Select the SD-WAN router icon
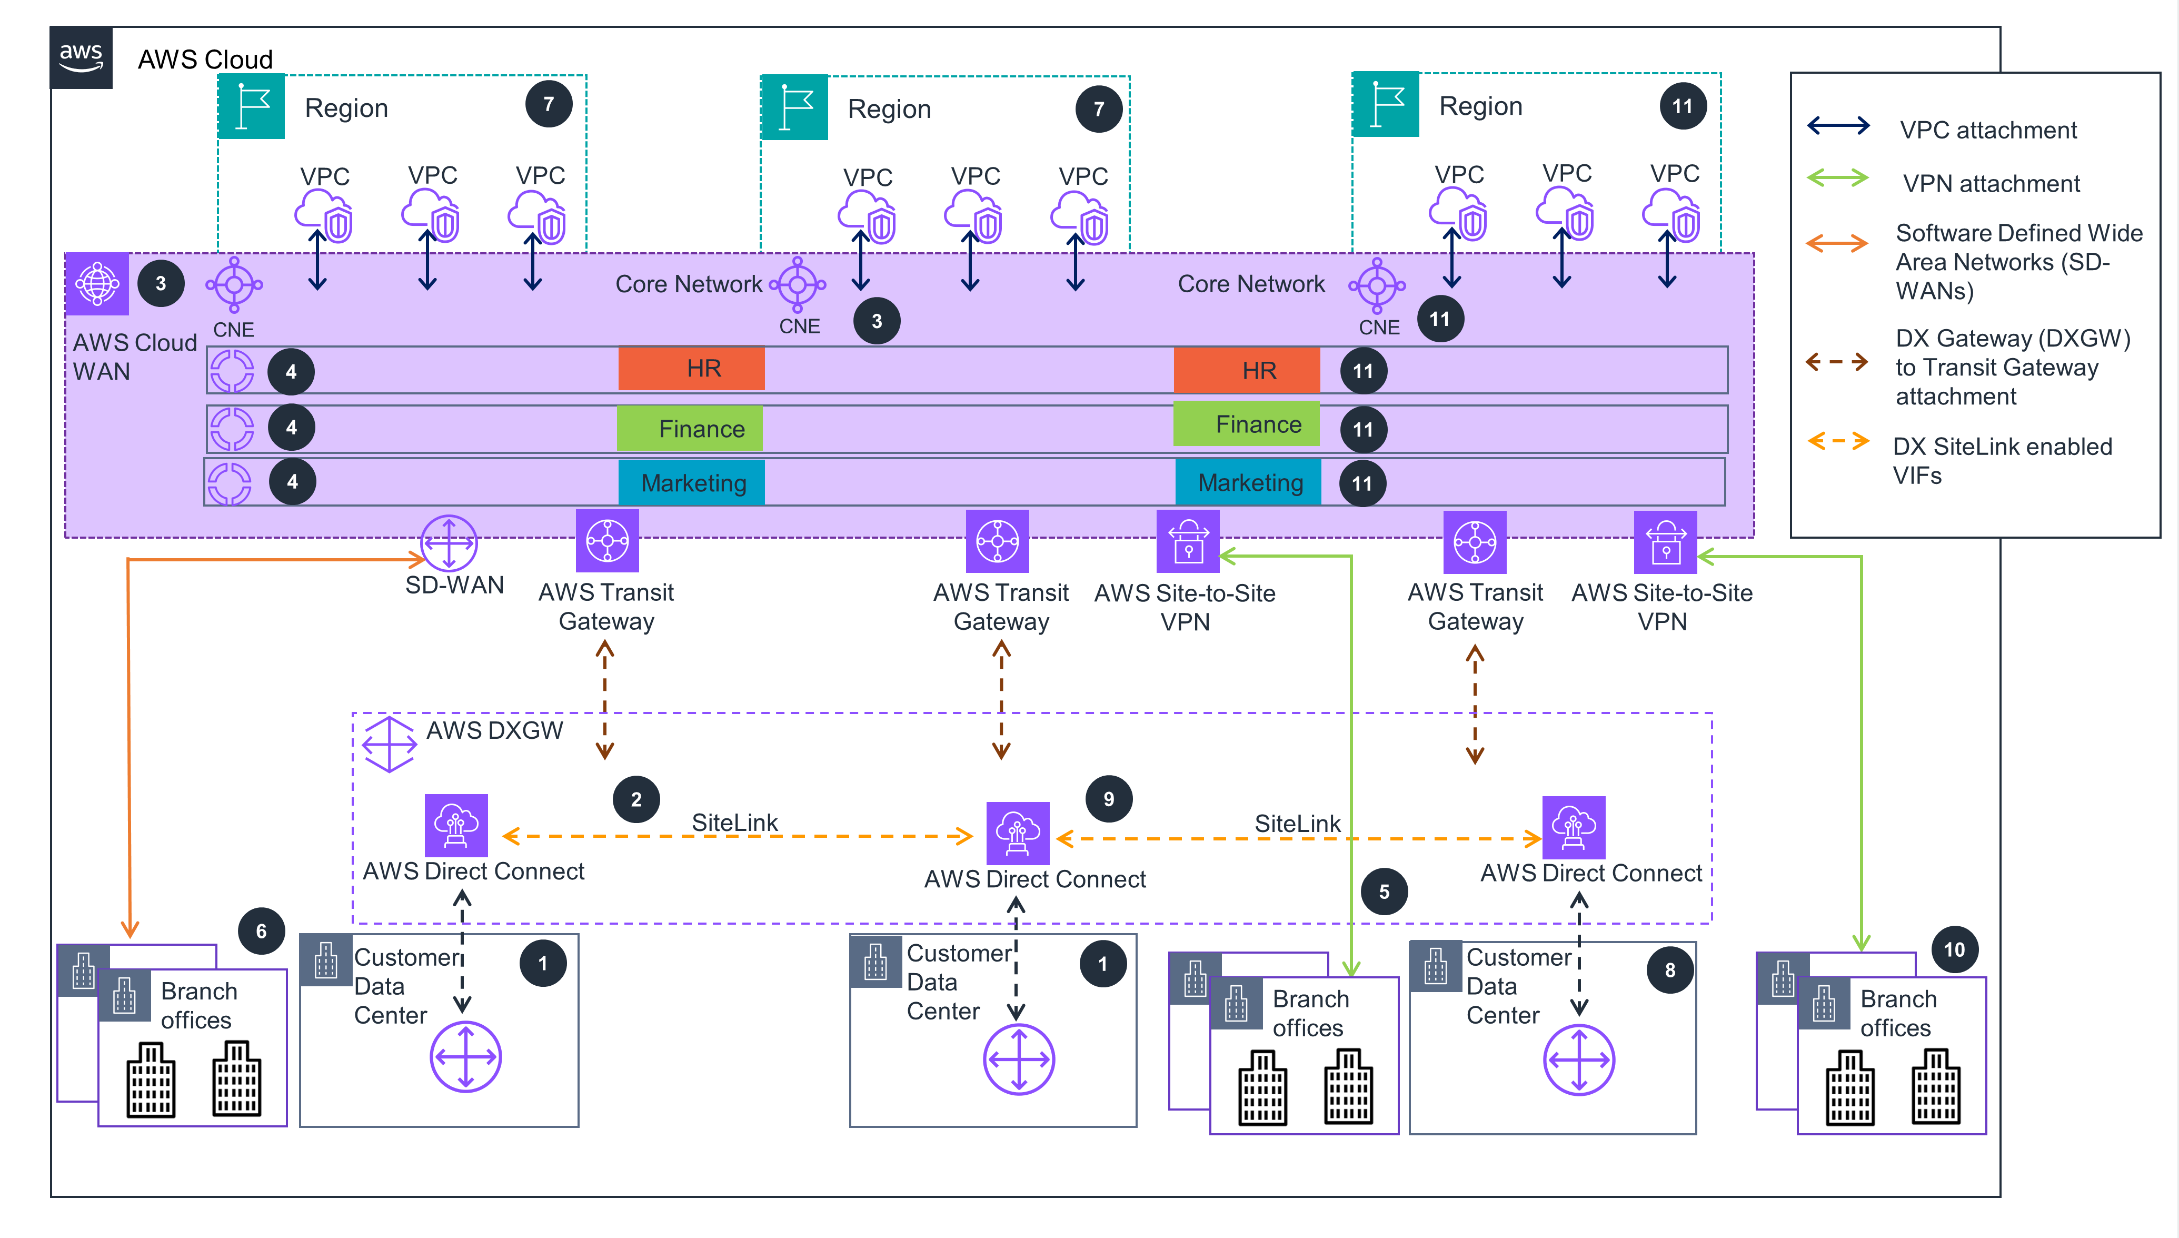Viewport: 2179px width, 1238px height. pyautogui.click(x=449, y=542)
